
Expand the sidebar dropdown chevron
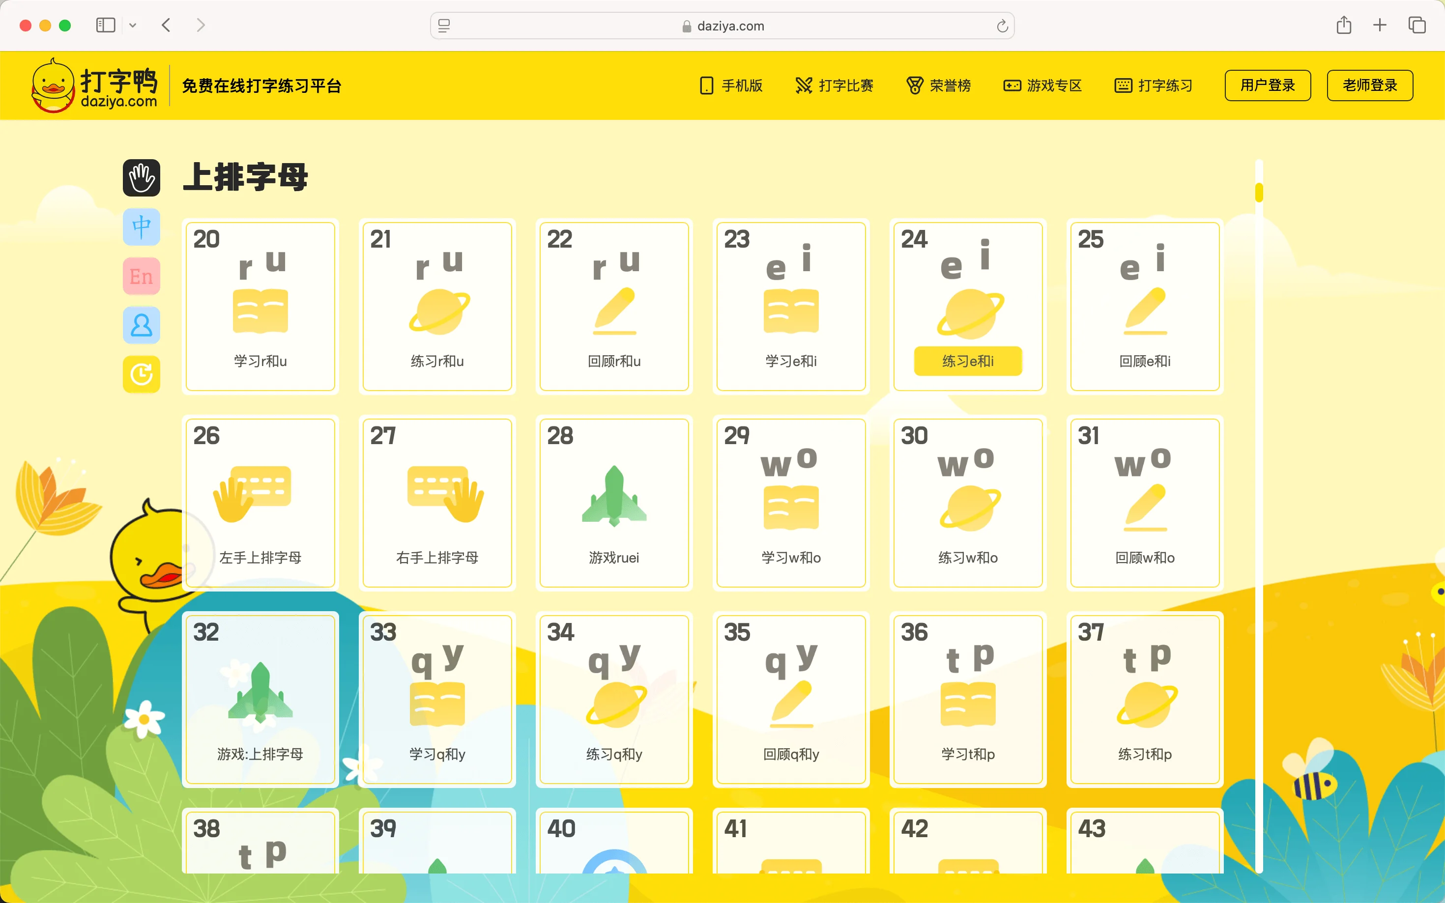click(133, 25)
